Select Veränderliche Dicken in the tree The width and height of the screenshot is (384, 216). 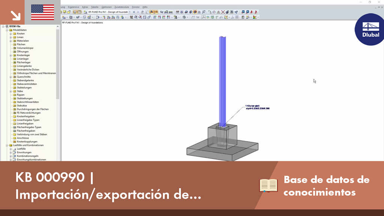pyautogui.click(x=28, y=69)
